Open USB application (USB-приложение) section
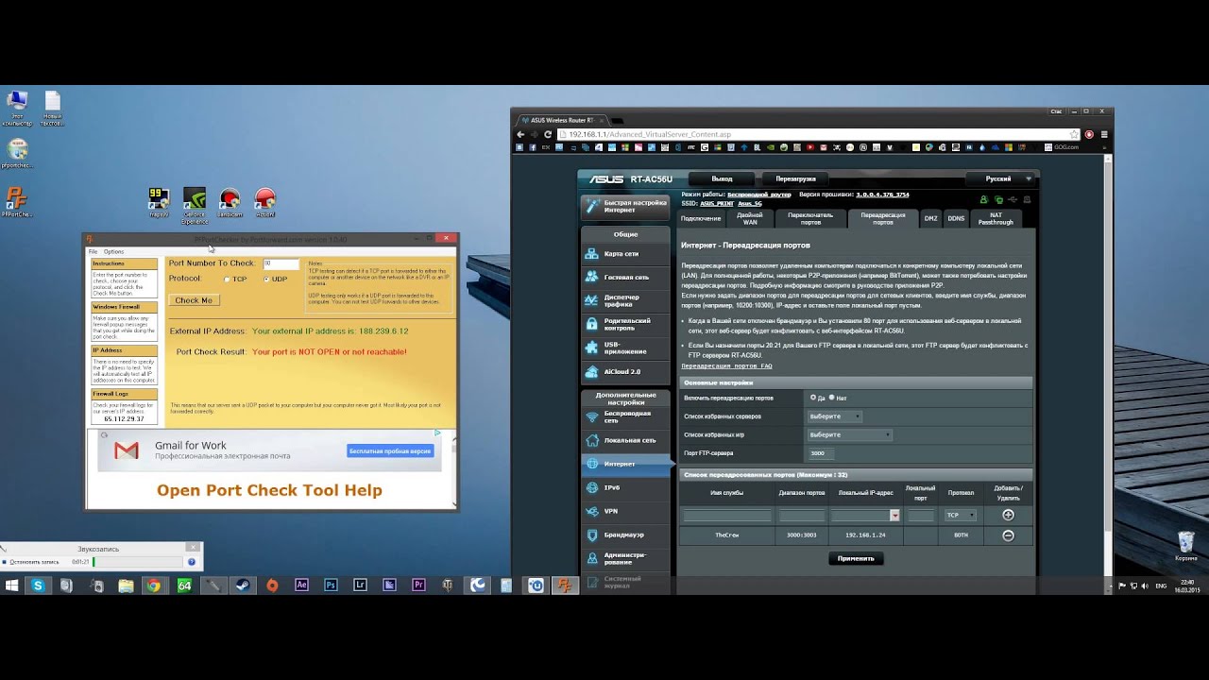Image resolution: width=1209 pixels, height=680 pixels. coord(625,348)
